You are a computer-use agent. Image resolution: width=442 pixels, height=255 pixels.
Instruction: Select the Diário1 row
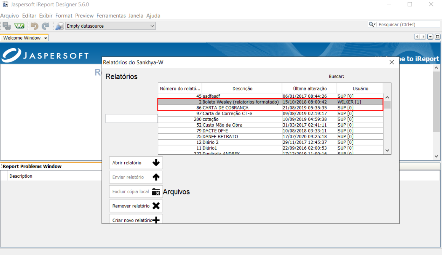point(271,148)
